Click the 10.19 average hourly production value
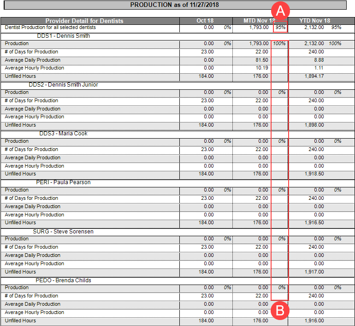 coord(261,68)
